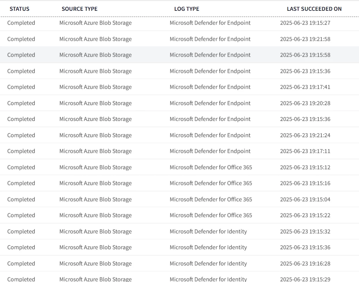The image size is (359, 282).
Task: Sort by LAST SUCCEEDED ON column header
Action: pyautogui.click(x=314, y=9)
